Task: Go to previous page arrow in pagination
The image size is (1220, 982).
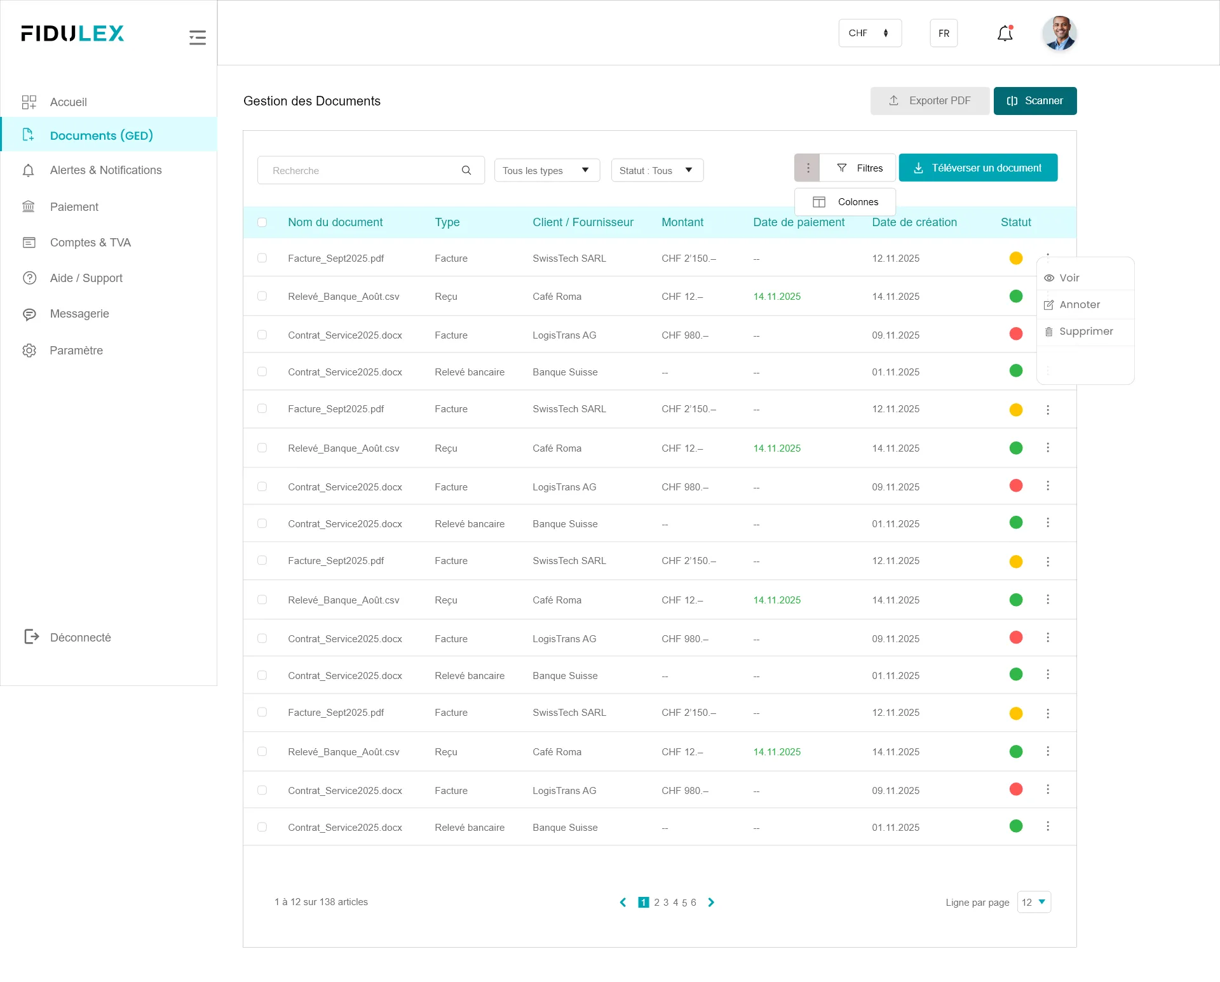Action: point(623,902)
